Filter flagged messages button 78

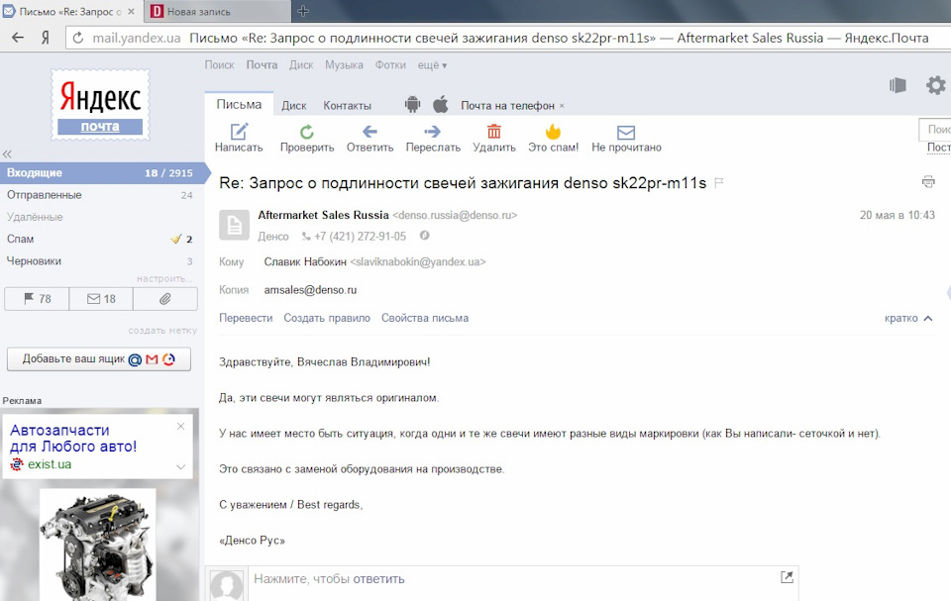tap(37, 299)
